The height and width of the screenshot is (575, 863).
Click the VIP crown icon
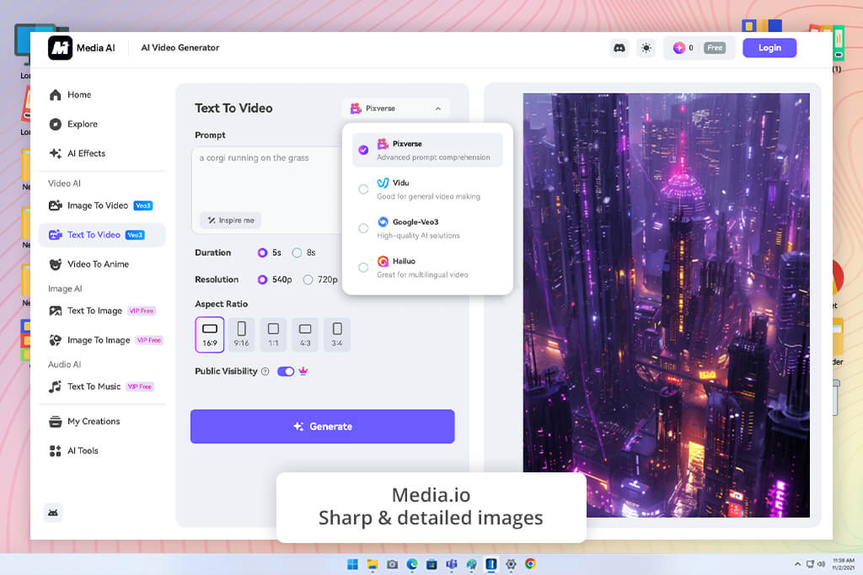[303, 371]
